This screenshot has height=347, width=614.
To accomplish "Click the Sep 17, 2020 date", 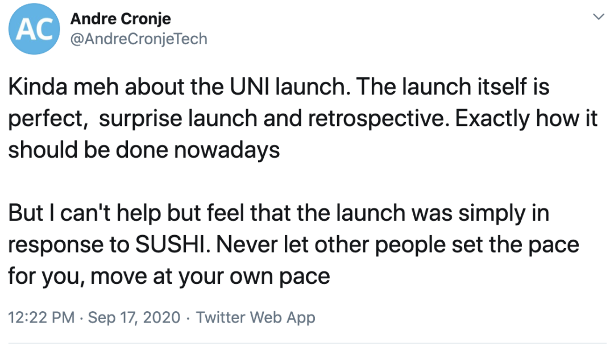I will tap(134, 317).
